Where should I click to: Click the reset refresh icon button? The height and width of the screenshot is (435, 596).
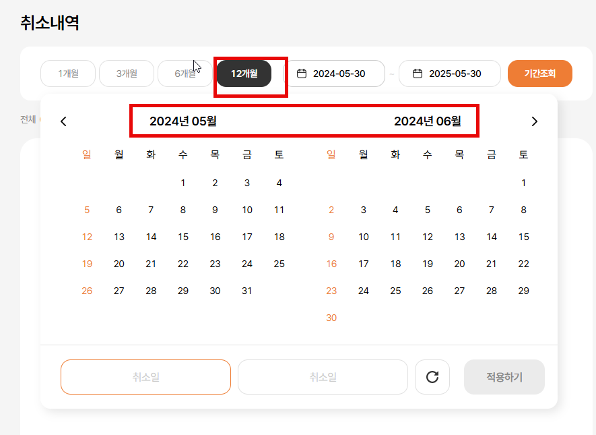coord(432,377)
